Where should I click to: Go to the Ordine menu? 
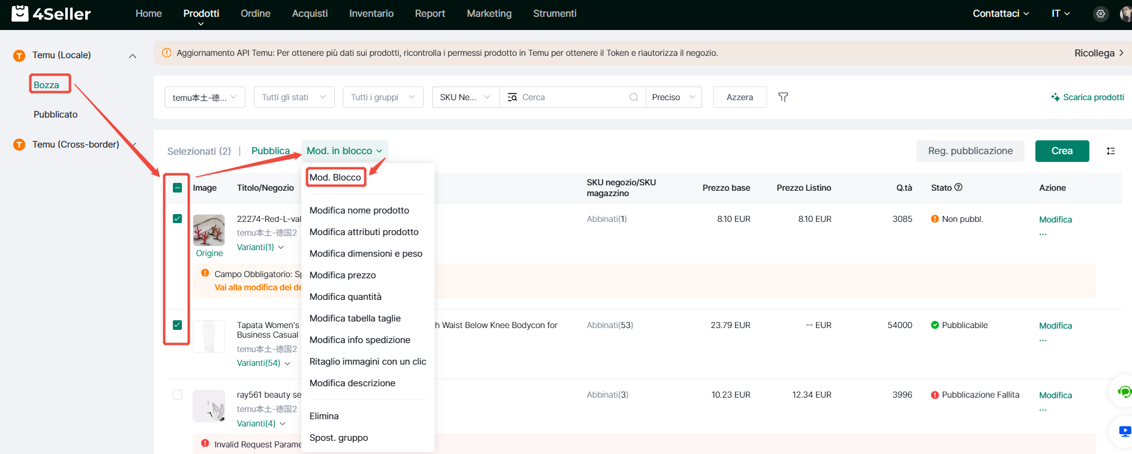256,13
